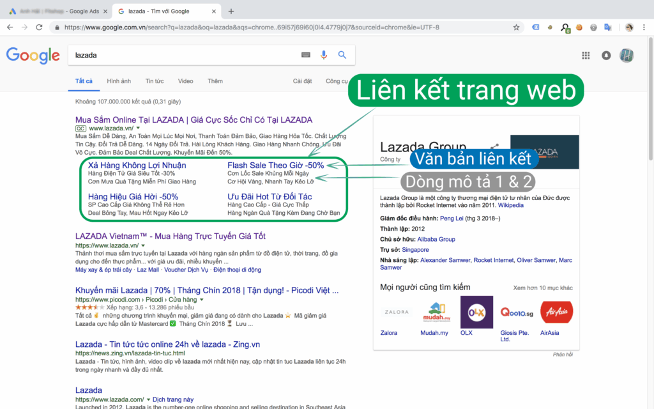654x409 pixels.
Task: Open sitelink Ưu Đãi Hot Từ Đối Tác
Action: [x=270, y=197]
